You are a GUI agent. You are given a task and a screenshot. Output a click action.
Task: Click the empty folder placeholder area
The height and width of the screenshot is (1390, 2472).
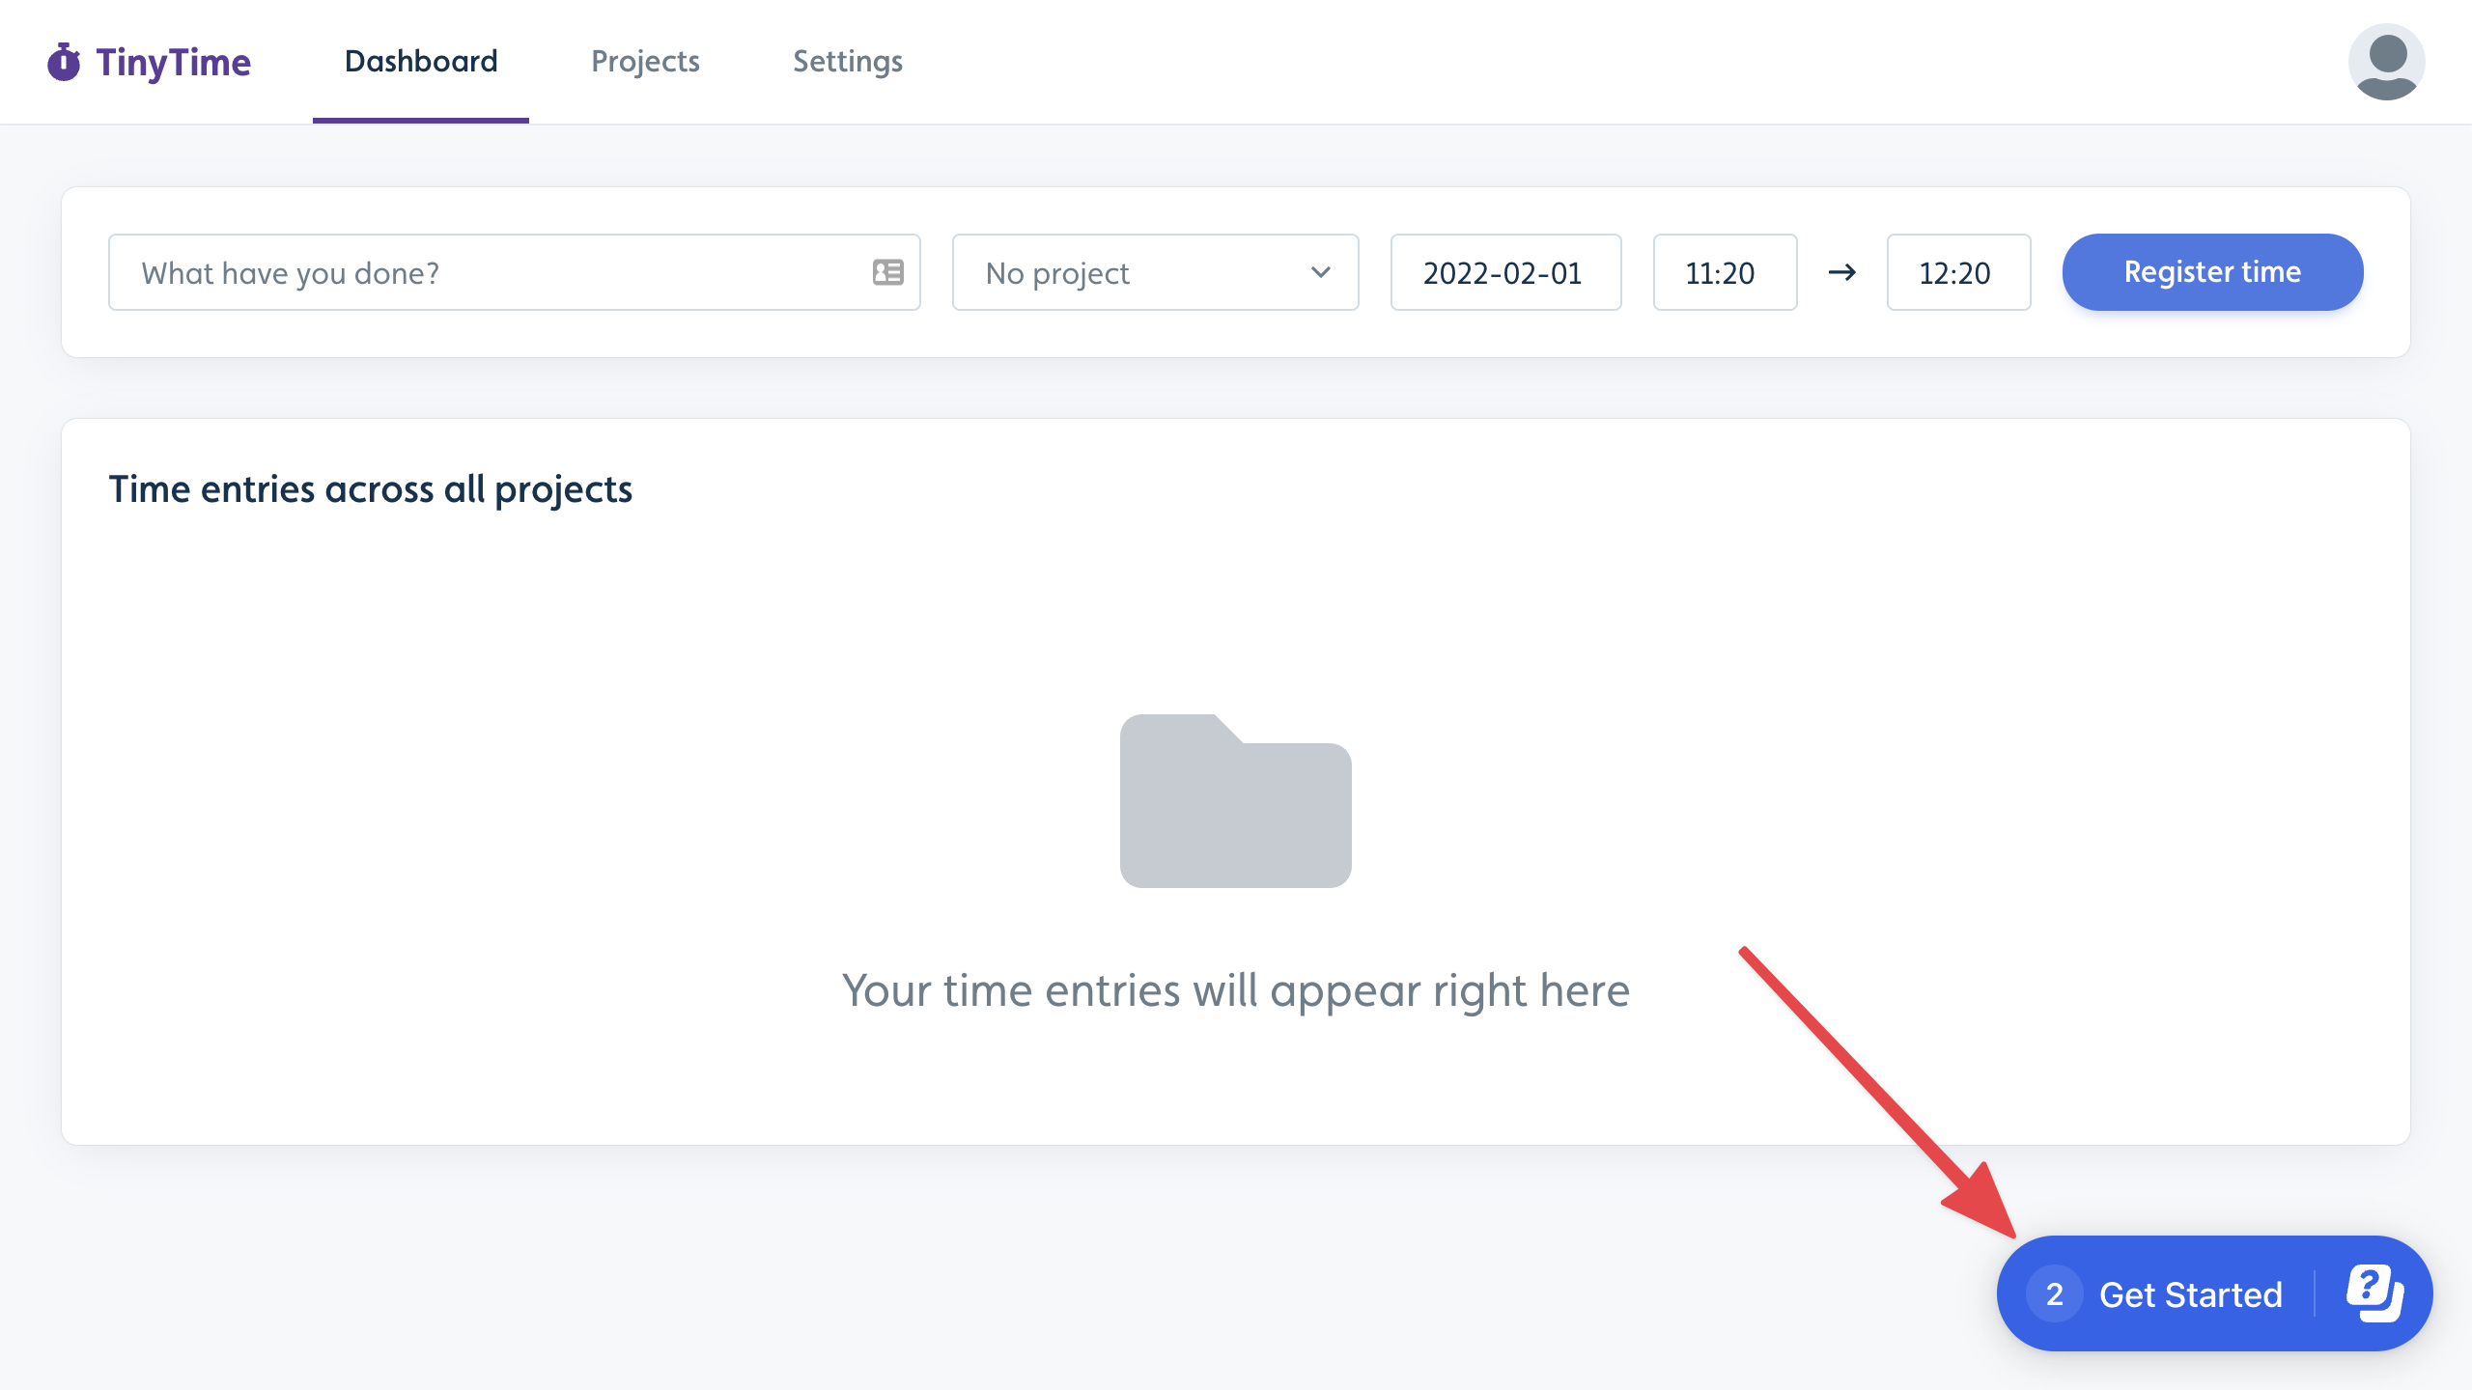[1236, 799]
